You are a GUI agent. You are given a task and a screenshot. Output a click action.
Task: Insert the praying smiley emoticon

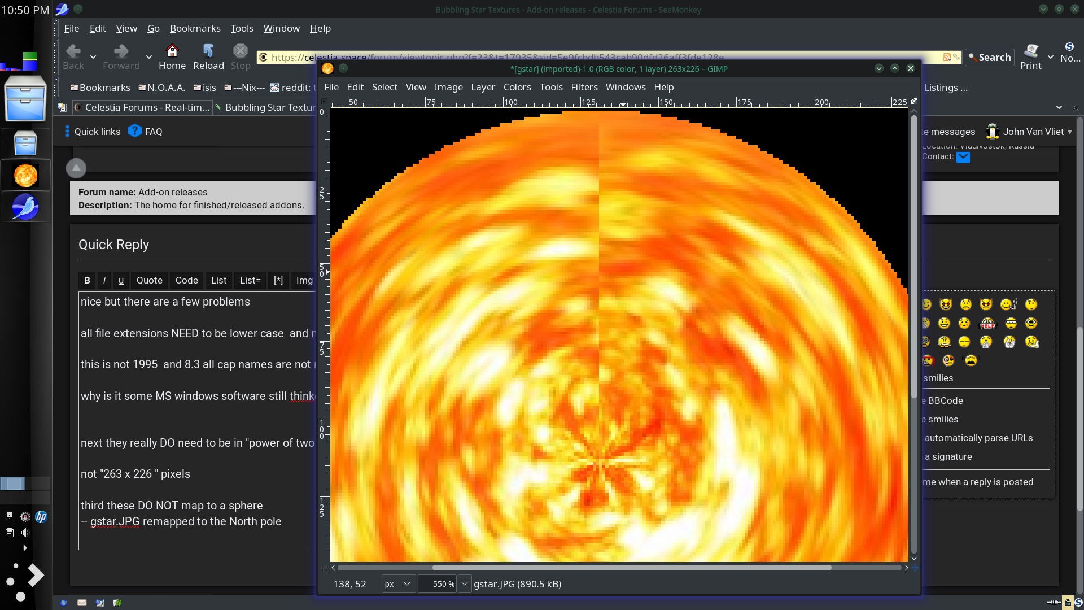tap(986, 342)
